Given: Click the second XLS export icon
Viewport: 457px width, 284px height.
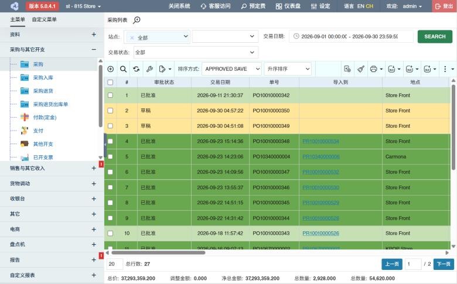Looking at the screenshot, I should (x=410, y=69).
